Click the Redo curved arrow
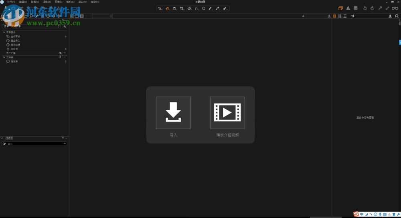The image size is (401, 218). 373,8
